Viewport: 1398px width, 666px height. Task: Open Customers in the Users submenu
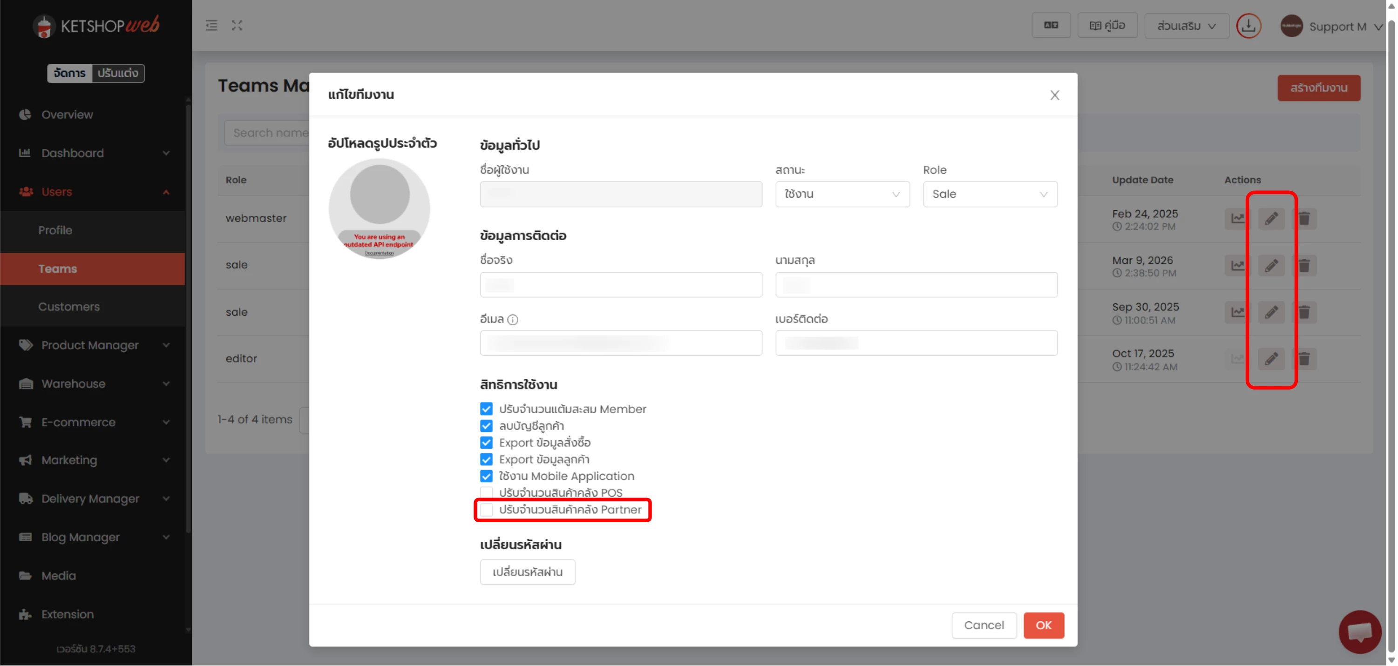pos(69,307)
